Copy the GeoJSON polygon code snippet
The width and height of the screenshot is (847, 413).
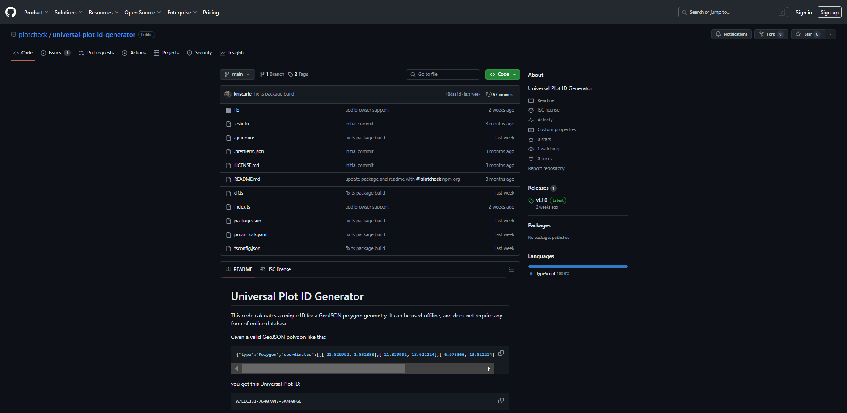point(501,353)
